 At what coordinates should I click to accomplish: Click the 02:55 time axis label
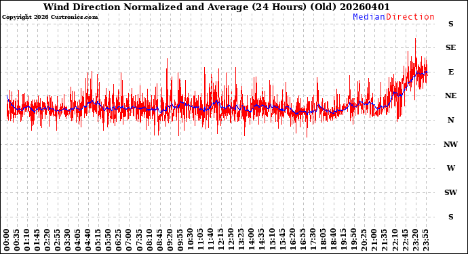click(x=57, y=240)
